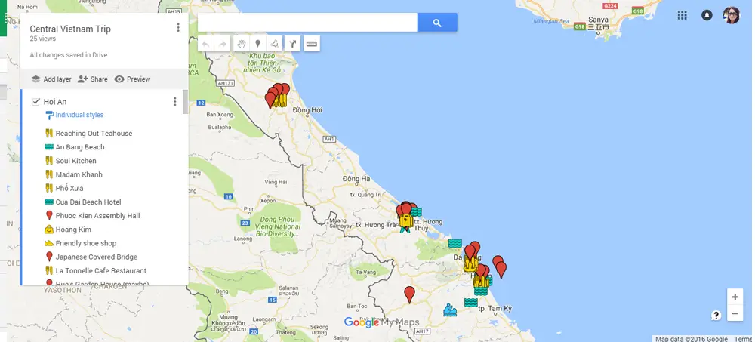Select the add marker tool

pos(257,44)
